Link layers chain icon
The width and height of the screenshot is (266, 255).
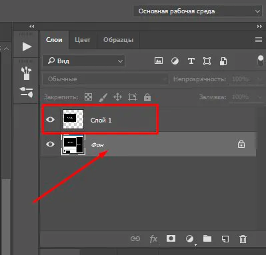point(135,239)
